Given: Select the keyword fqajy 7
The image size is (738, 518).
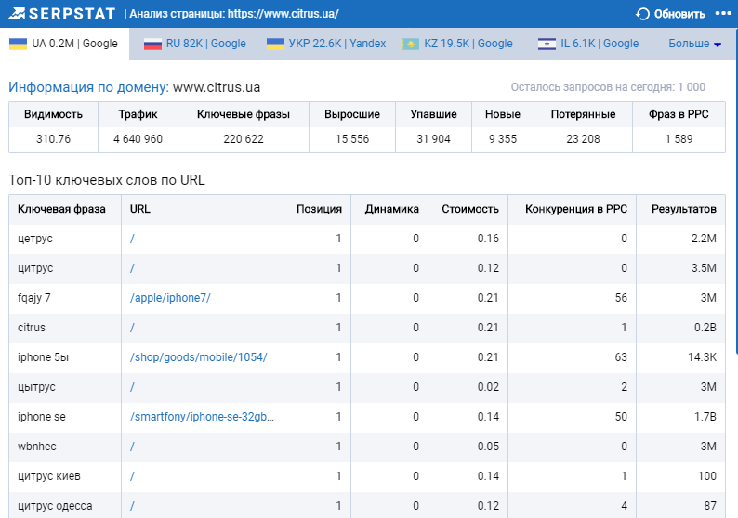Looking at the screenshot, I should (x=34, y=298).
